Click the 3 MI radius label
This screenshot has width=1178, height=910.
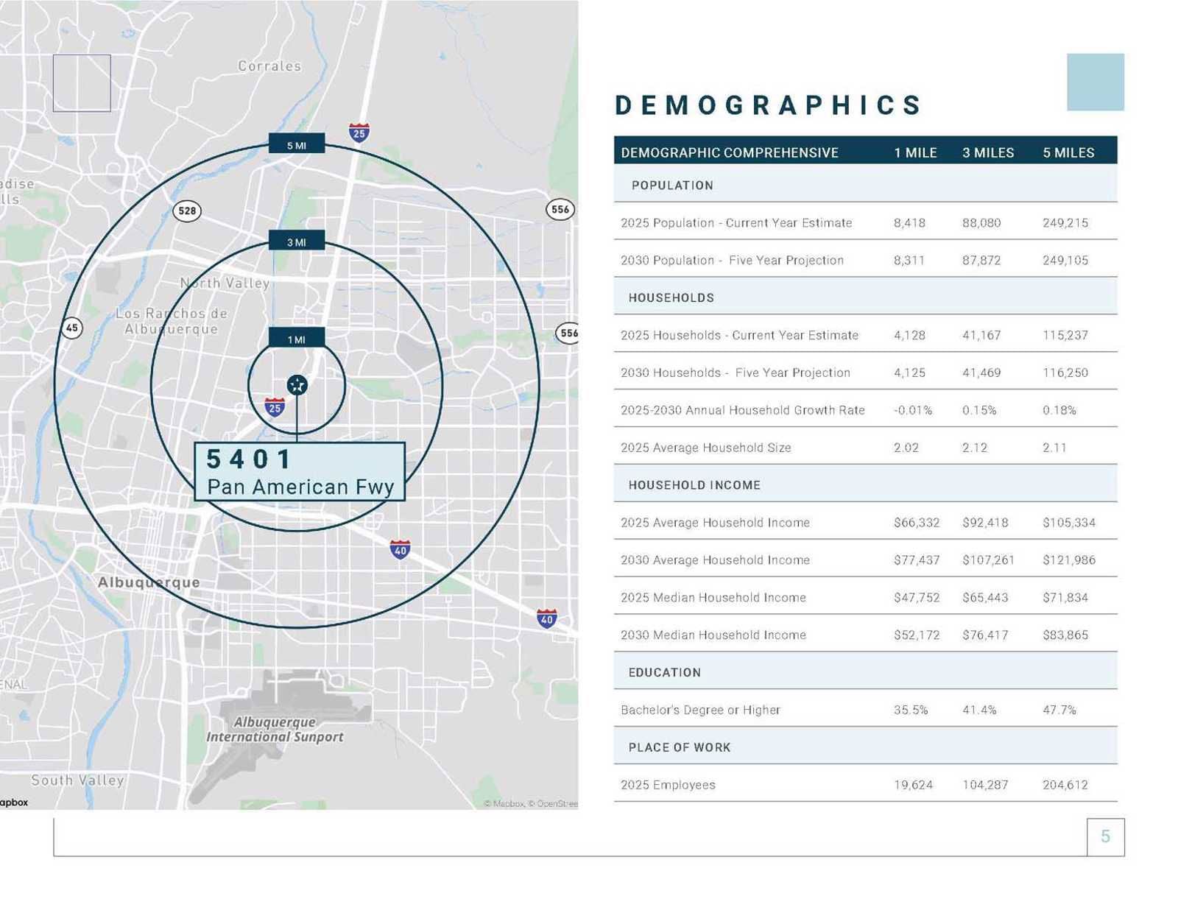(297, 241)
